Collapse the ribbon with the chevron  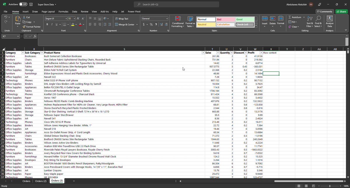346,30
